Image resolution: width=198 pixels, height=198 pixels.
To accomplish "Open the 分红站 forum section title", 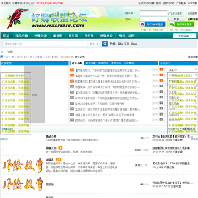I will tap(50, 184).
